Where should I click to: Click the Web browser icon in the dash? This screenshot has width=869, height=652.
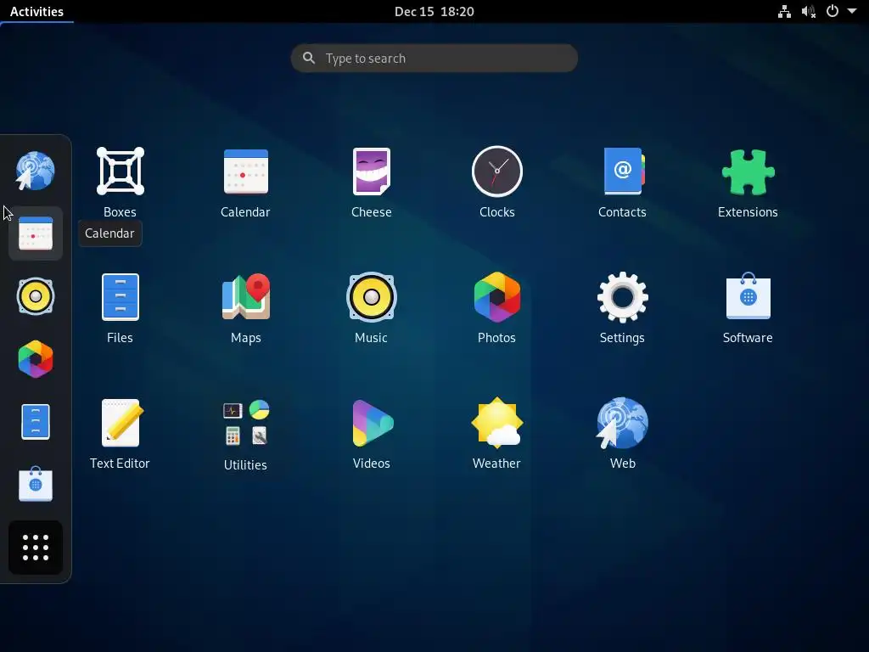[x=35, y=171]
